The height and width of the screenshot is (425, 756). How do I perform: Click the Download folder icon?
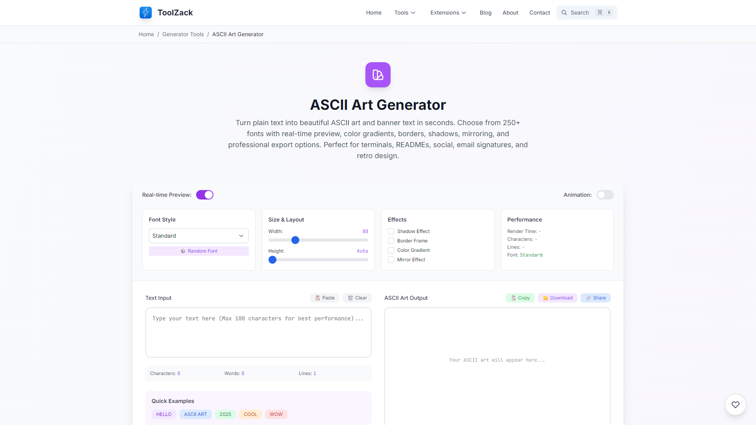546,298
